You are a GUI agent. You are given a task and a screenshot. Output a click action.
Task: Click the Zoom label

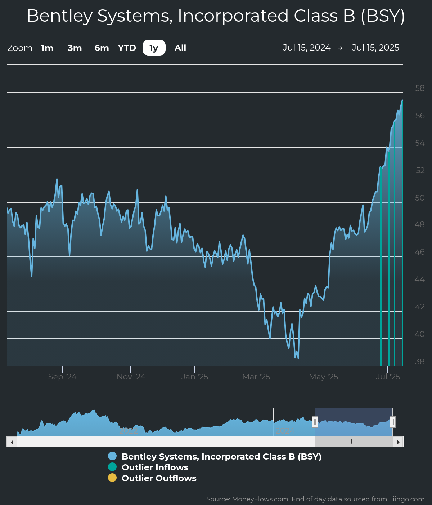coord(20,48)
